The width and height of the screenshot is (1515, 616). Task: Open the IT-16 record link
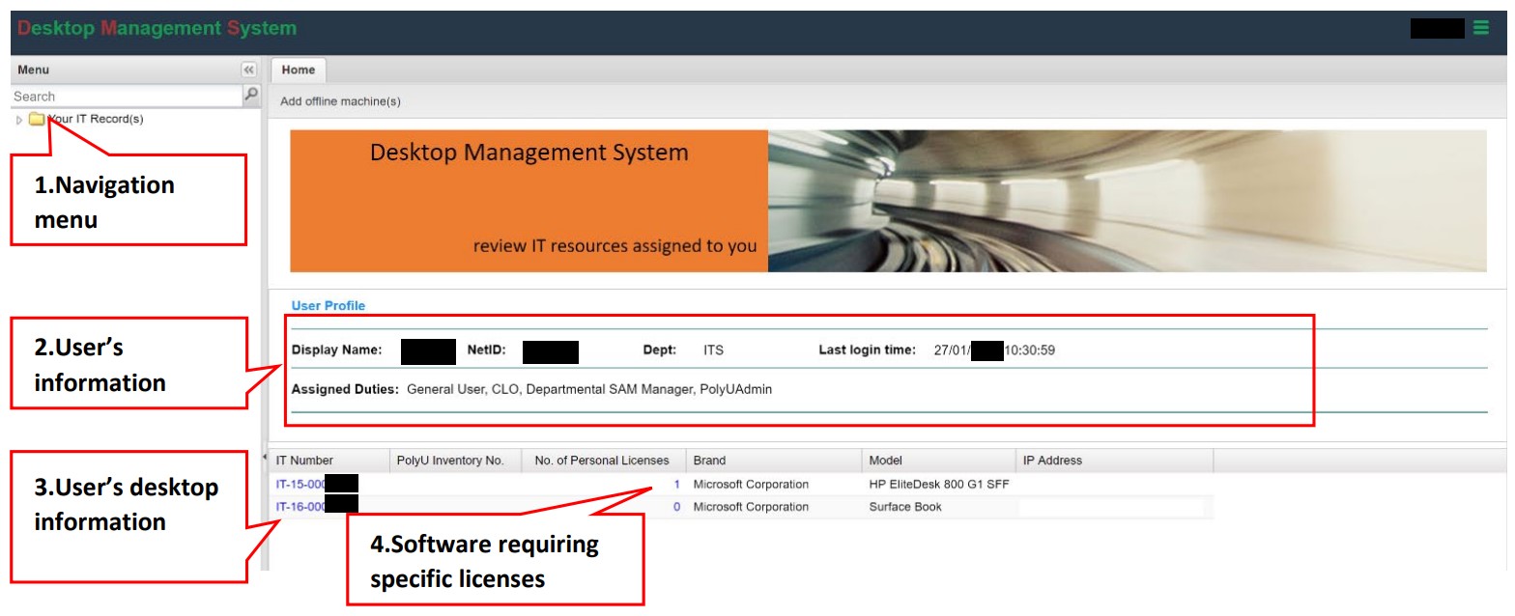(x=300, y=507)
